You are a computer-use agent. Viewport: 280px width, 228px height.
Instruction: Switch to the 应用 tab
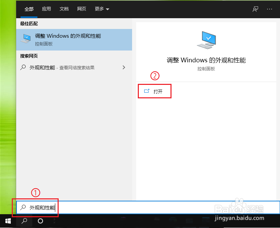46,9
